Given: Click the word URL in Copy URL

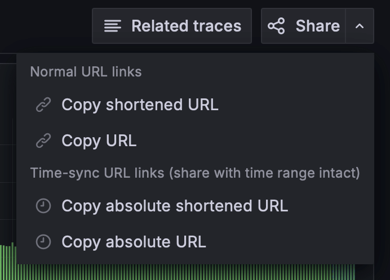Looking at the screenshot, I should point(121,141).
